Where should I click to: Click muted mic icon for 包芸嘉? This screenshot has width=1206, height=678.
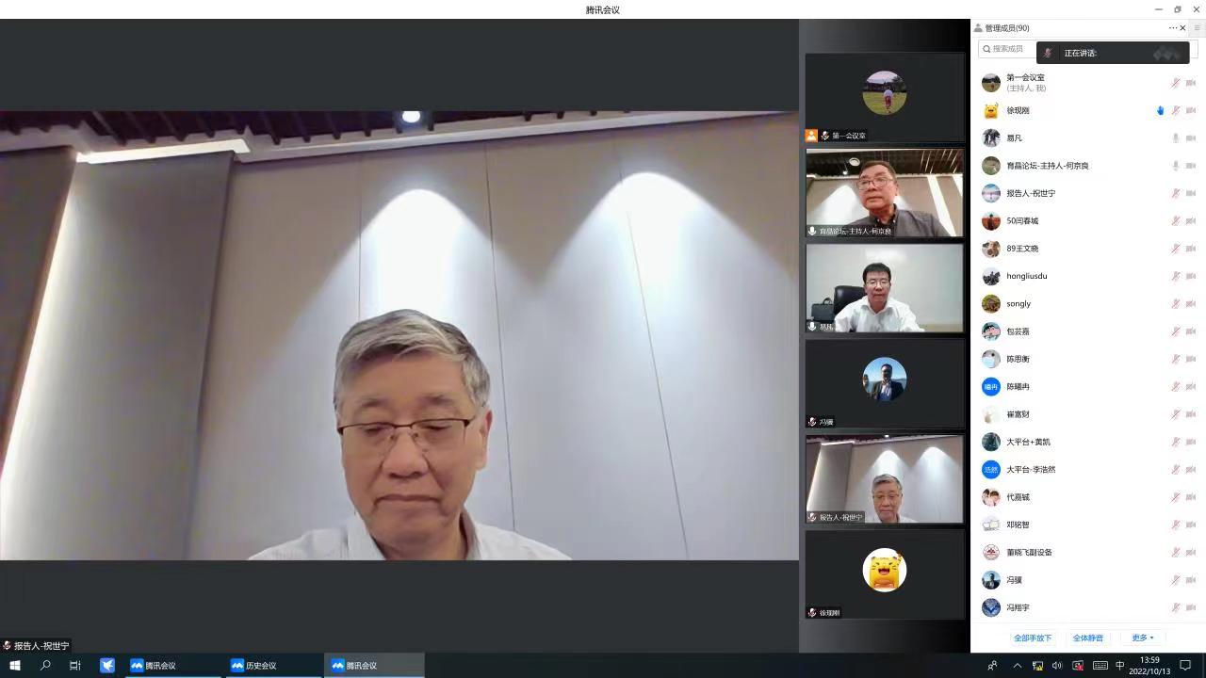pos(1175,331)
